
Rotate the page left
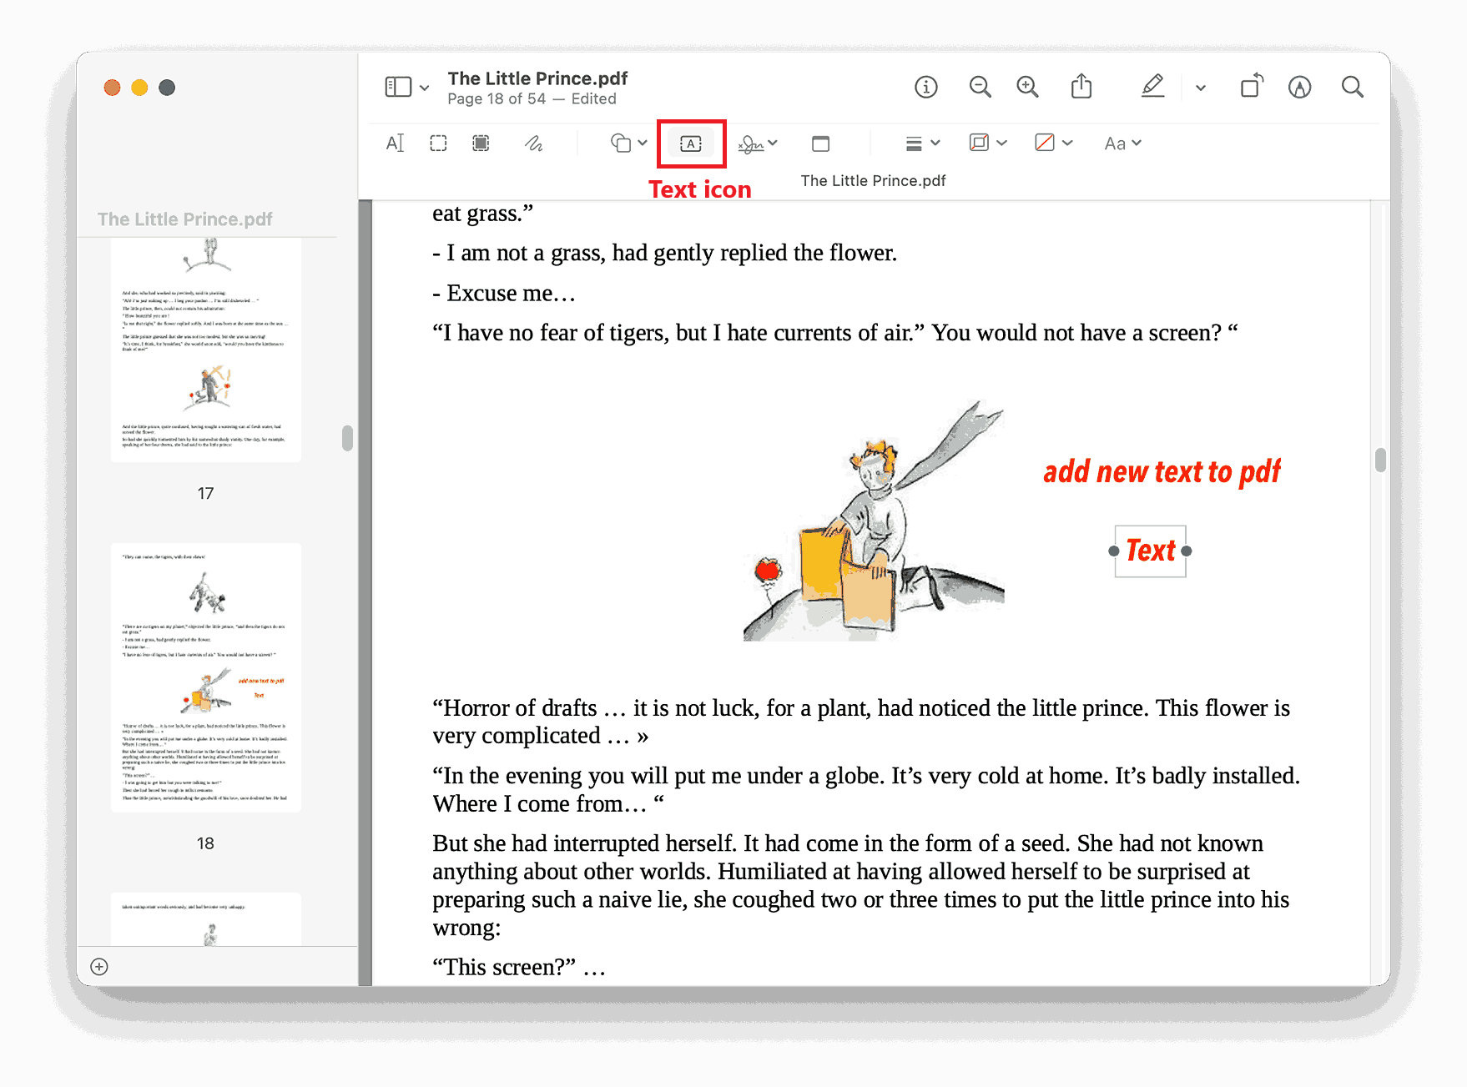point(1252,86)
